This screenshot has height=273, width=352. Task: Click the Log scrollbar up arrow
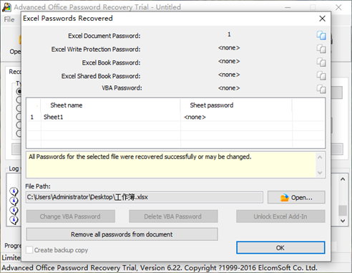(343, 179)
